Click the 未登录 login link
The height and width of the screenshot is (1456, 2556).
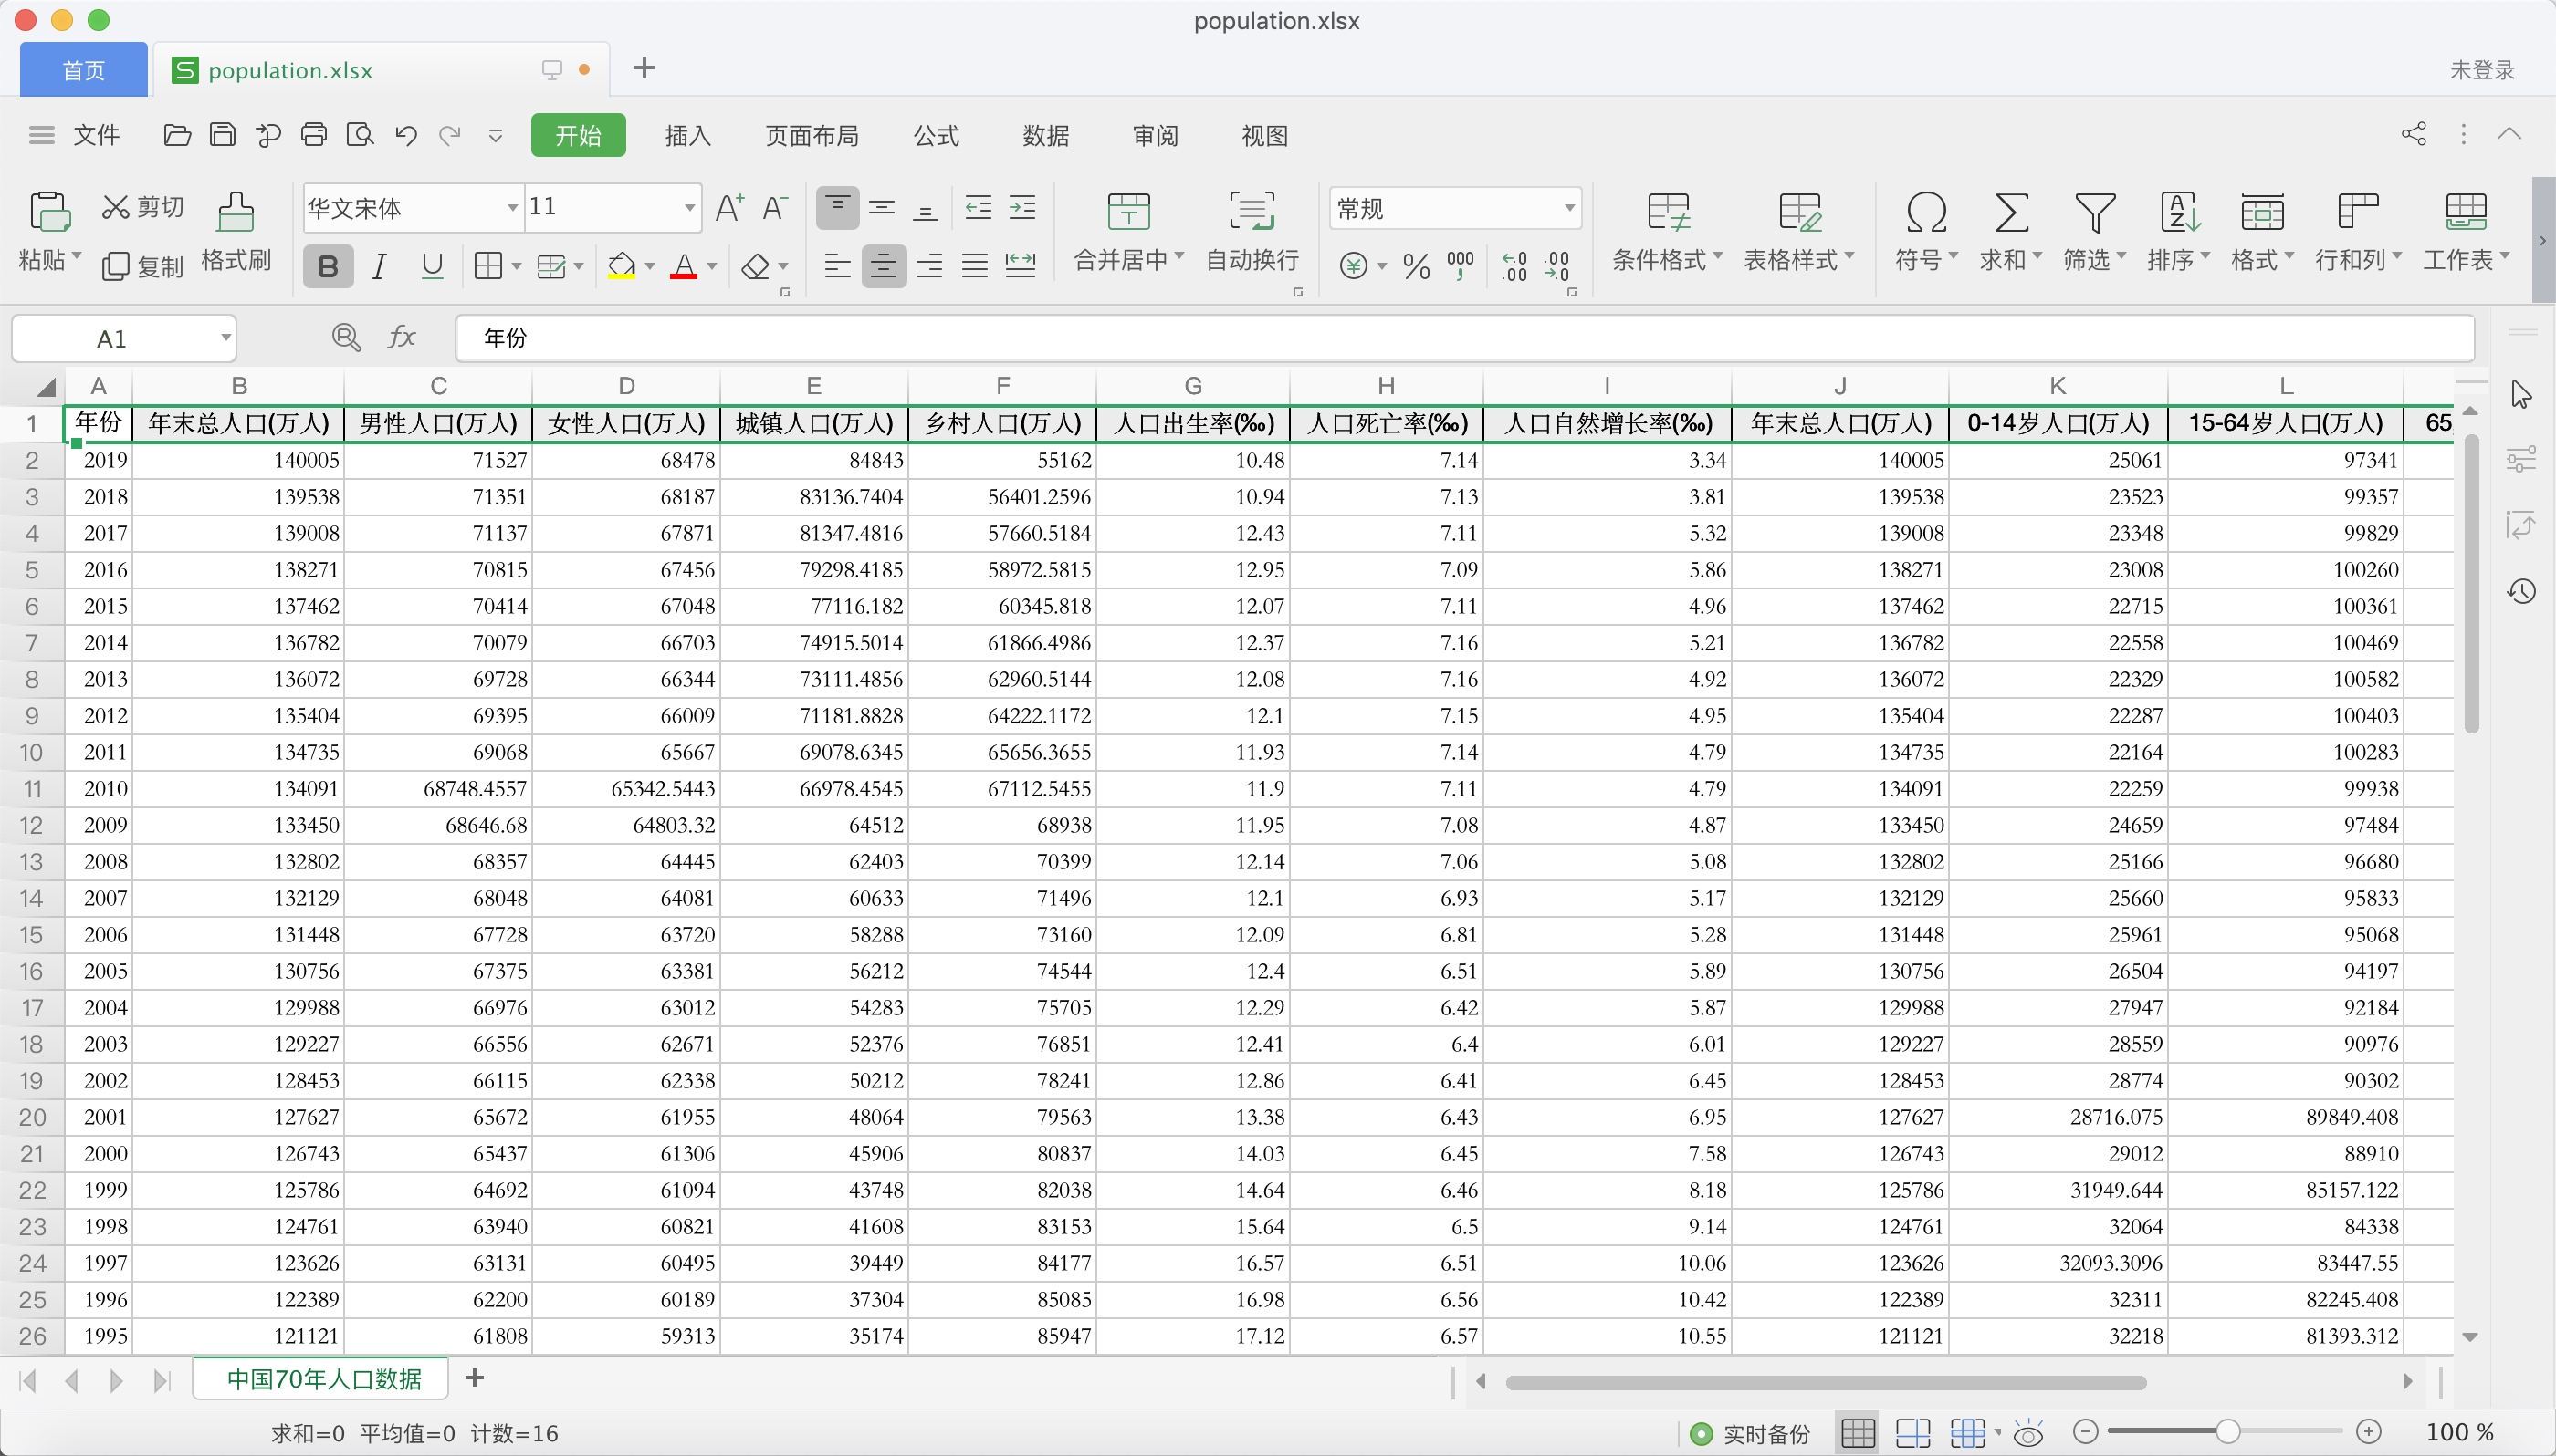[2481, 70]
